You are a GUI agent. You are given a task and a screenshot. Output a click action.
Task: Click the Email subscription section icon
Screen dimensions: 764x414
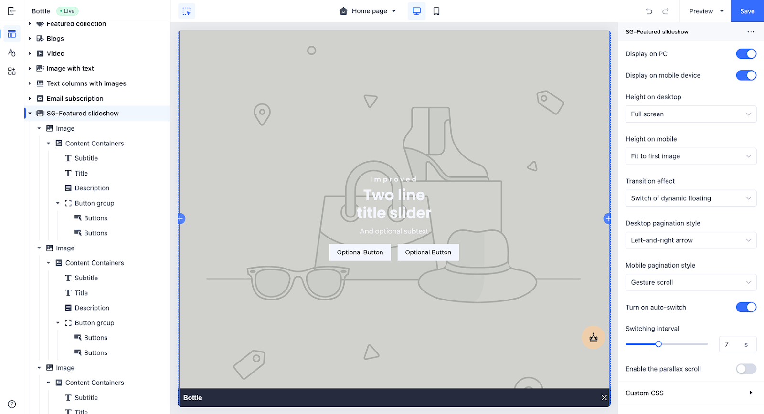tap(40, 98)
